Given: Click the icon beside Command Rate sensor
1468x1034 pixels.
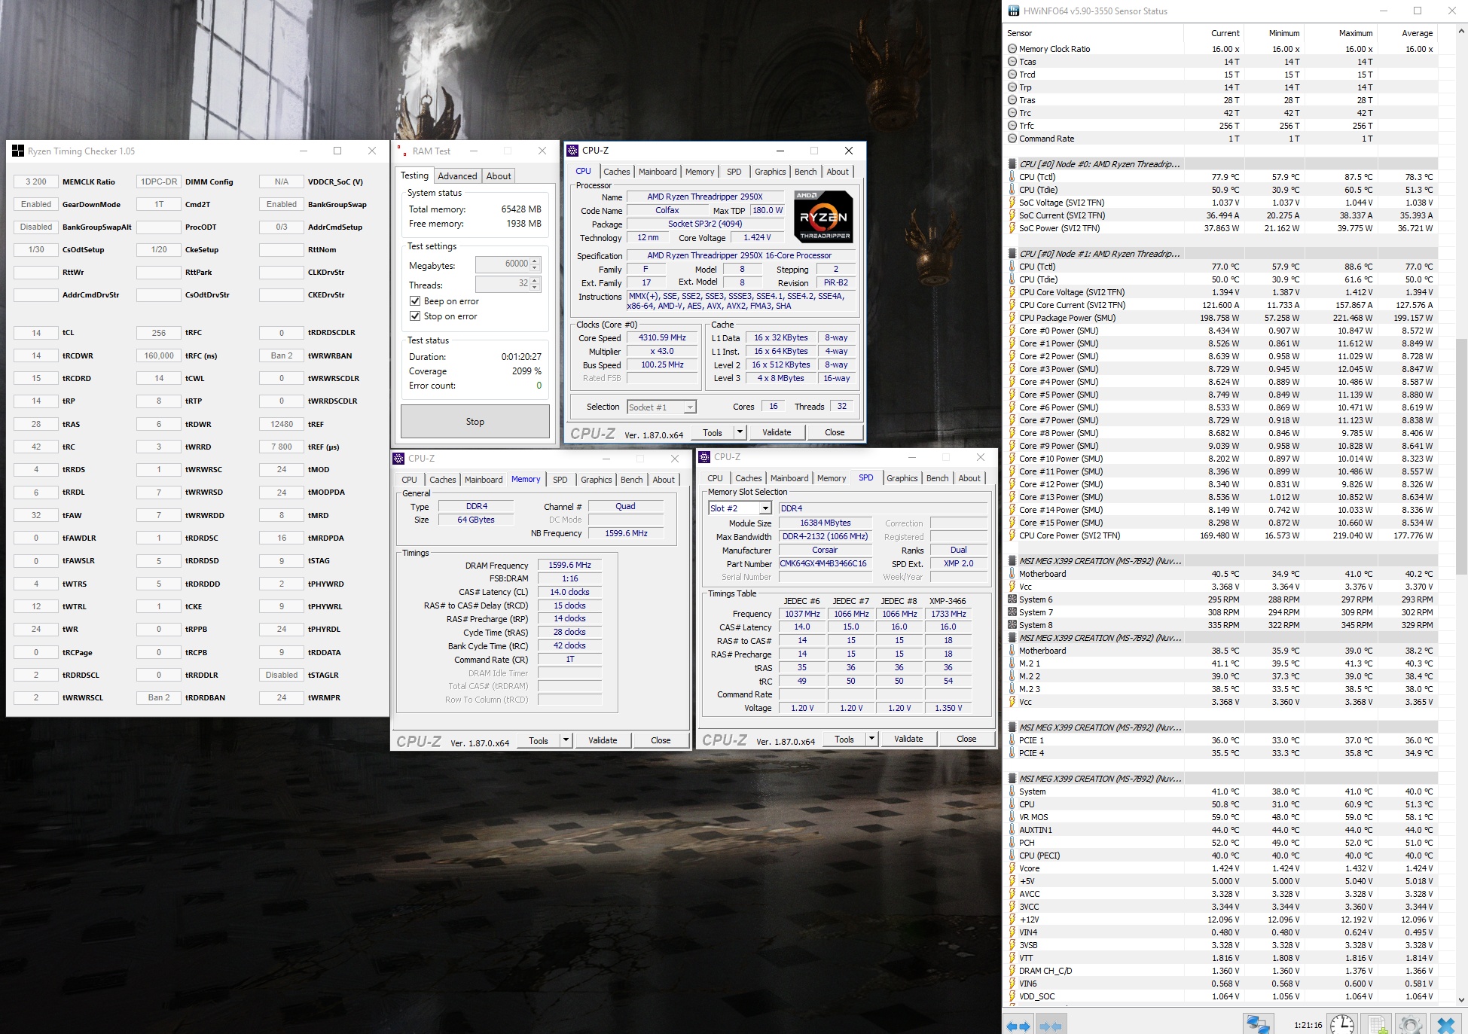Looking at the screenshot, I should (1012, 139).
